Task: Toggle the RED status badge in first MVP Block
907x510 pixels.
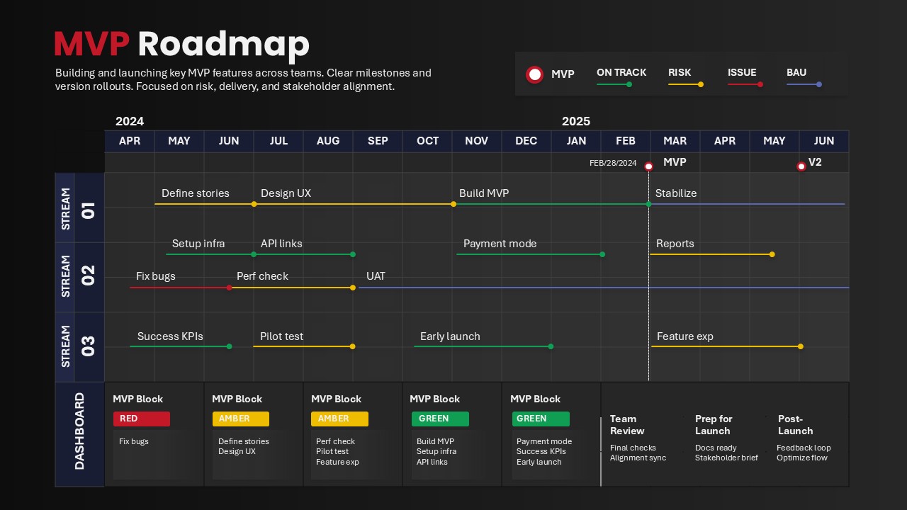Action: (142, 419)
